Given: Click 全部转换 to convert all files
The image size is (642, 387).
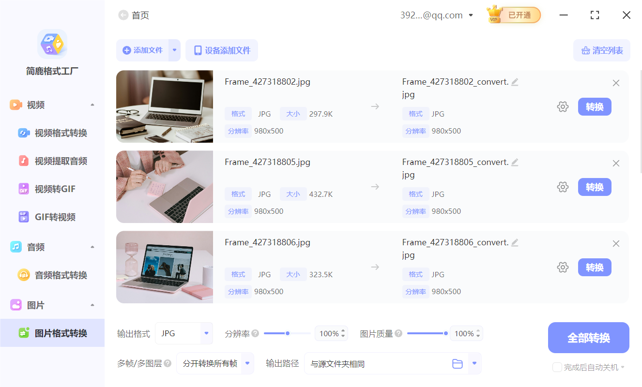Looking at the screenshot, I should (588, 338).
